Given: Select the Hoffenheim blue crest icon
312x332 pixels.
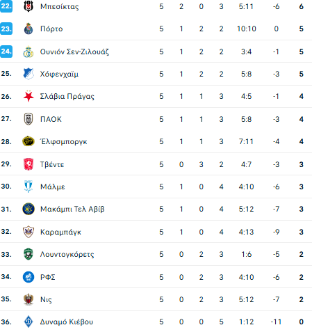Looking at the screenshot, I should click(28, 74).
